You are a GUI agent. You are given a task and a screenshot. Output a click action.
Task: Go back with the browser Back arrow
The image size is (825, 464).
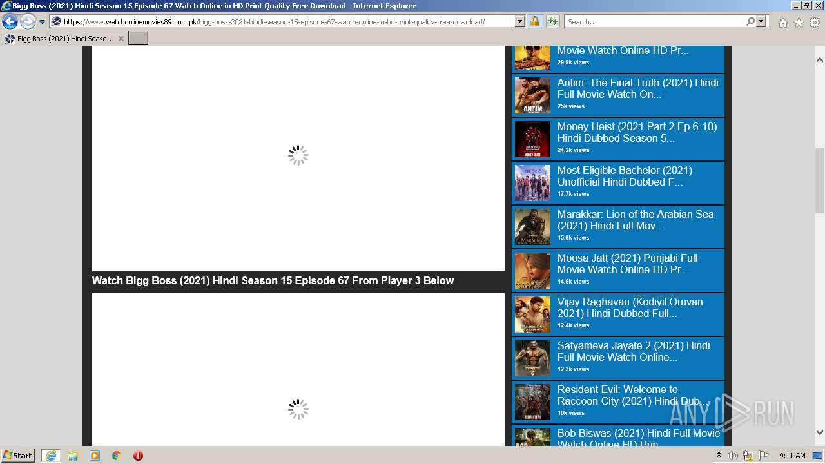point(10,22)
